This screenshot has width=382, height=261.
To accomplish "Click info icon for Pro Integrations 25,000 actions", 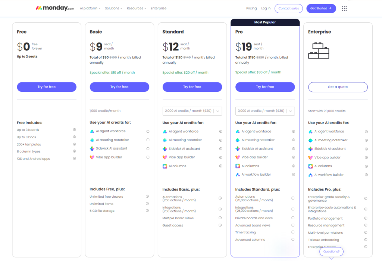I will click(293, 209).
